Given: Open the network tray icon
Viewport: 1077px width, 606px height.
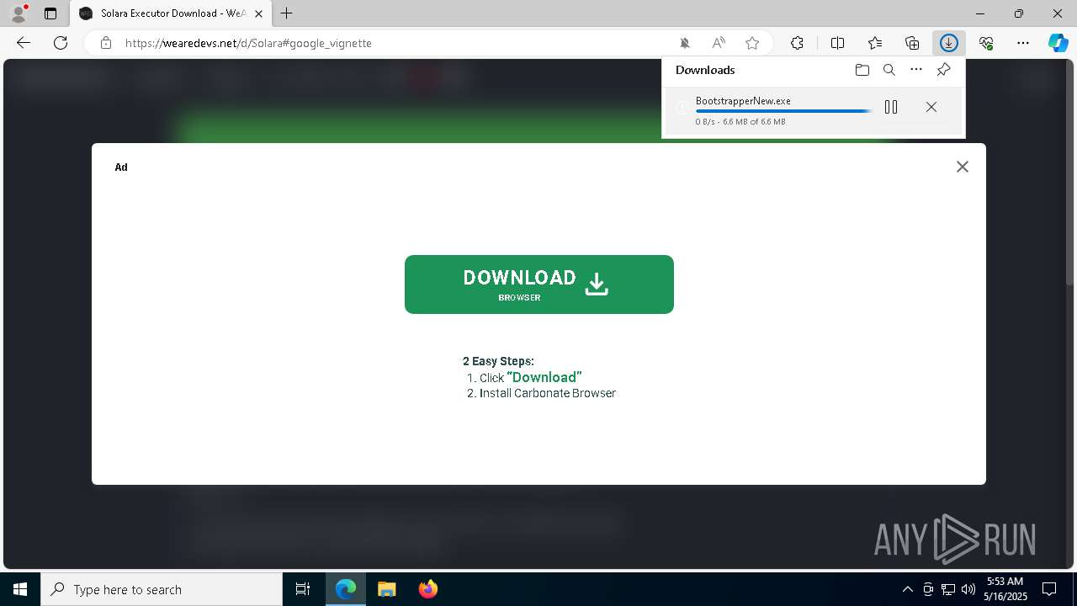Looking at the screenshot, I should click(x=948, y=589).
